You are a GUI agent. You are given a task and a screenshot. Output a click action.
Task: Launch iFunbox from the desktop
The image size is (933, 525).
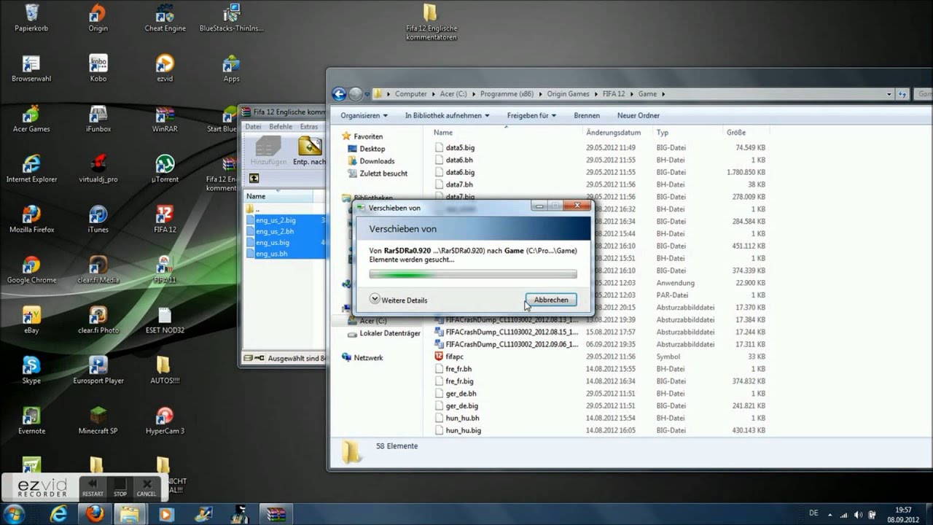click(x=98, y=120)
